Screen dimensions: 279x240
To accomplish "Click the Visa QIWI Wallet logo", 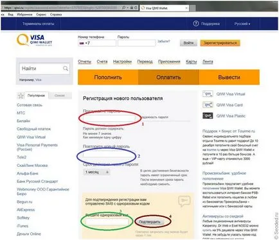I will pyautogui.click(x=35, y=40).
